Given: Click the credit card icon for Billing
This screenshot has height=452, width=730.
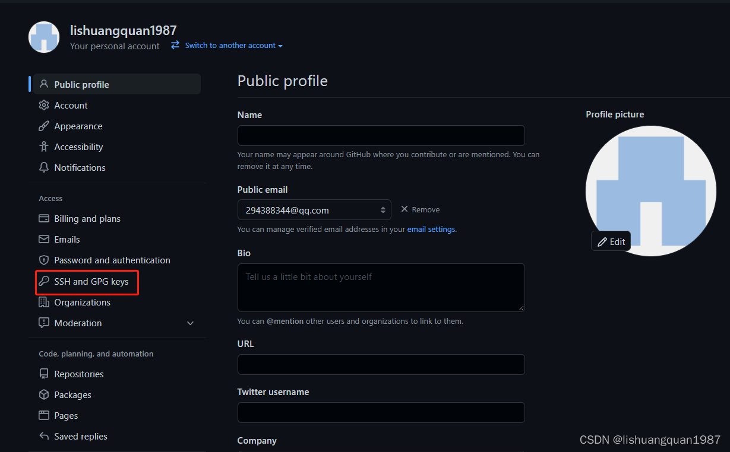Looking at the screenshot, I should click(x=43, y=219).
